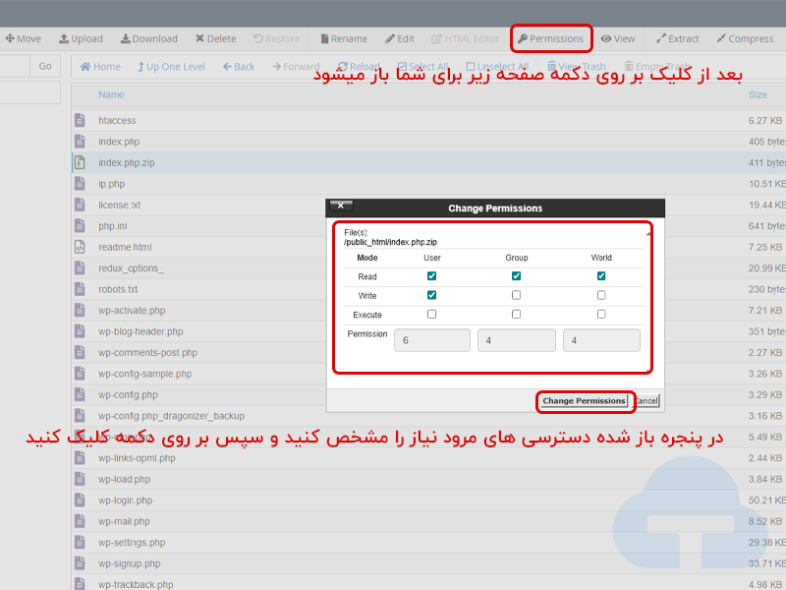Click the Extract toolbar button

pyautogui.click(x=677, y=38)
